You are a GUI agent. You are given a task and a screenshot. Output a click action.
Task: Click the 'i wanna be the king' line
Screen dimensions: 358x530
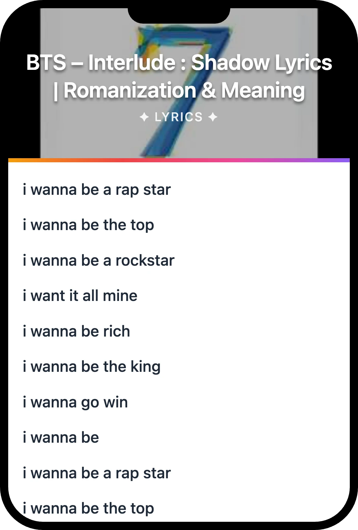[92, 367]
